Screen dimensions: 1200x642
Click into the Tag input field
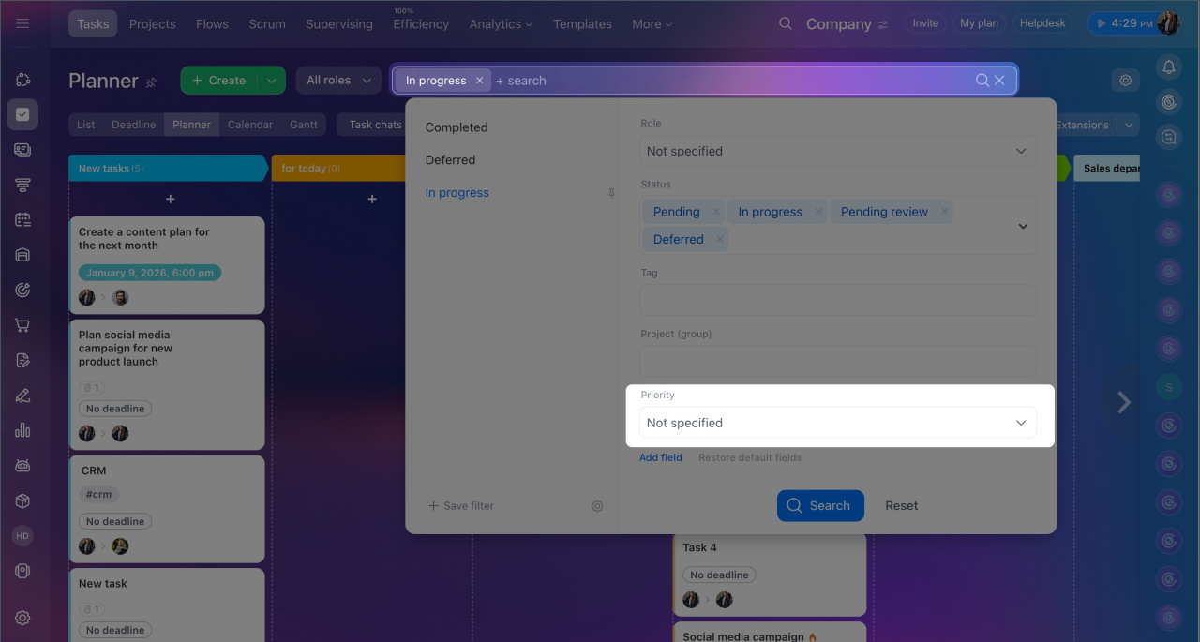coord(838,300)
